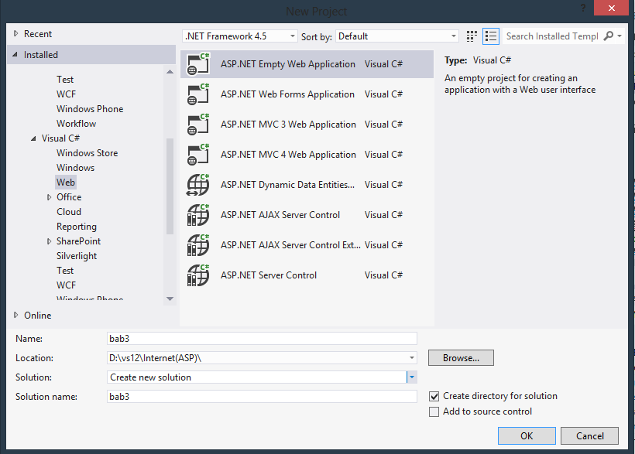Open the dialog help question mark
This screenshot has width=635, height=454.
pyautogui.click(x=583, y=8)
